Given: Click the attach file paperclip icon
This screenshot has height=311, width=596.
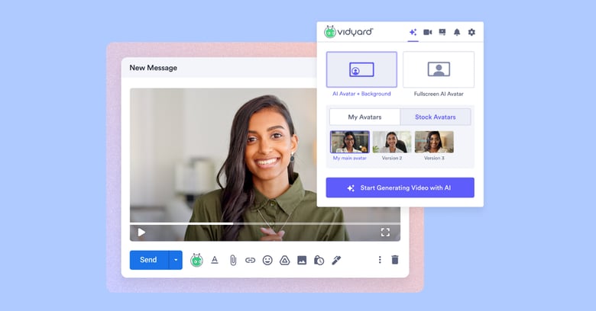Looking at the screenshot, I should (x=233, y=260).
